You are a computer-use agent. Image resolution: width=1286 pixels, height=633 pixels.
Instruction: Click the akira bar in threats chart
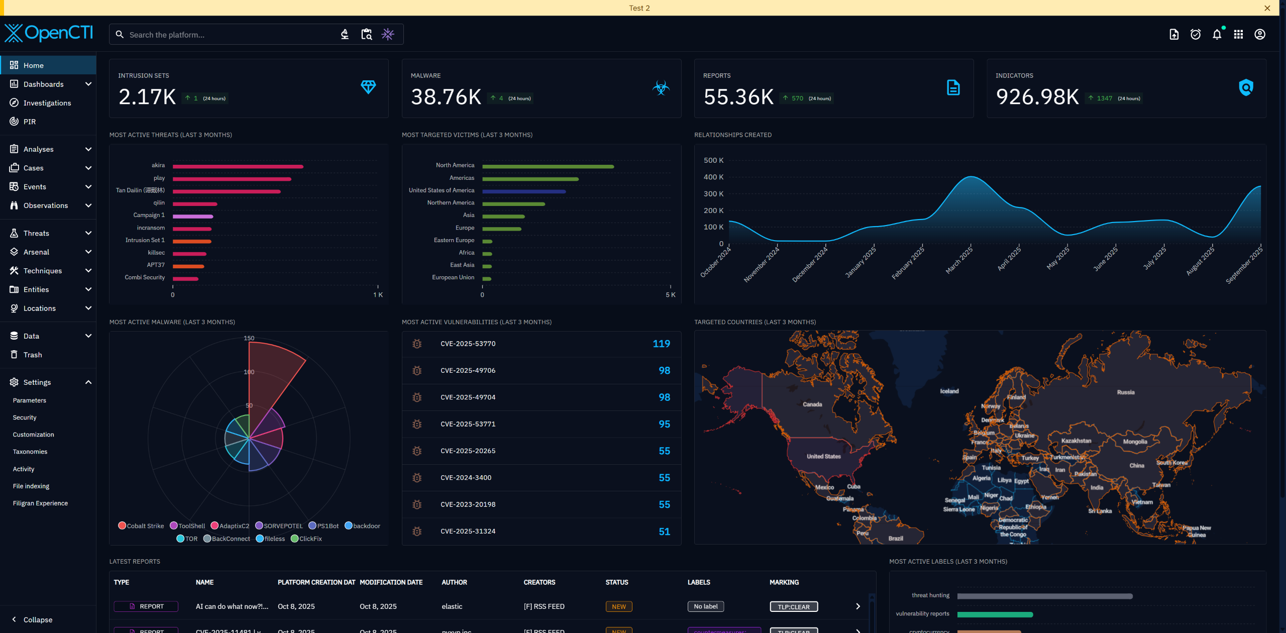238,166
